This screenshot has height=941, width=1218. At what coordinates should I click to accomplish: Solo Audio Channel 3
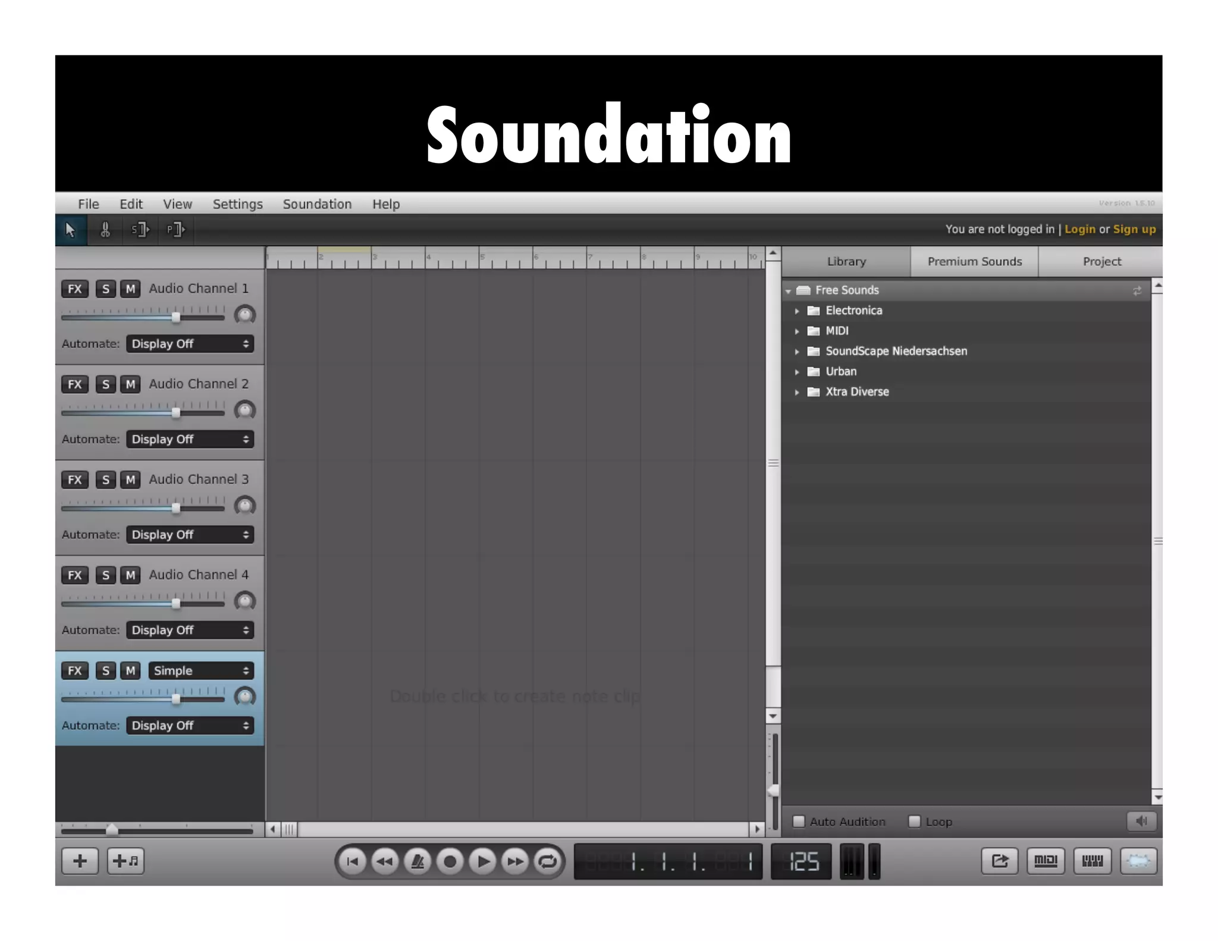point(106,479)
